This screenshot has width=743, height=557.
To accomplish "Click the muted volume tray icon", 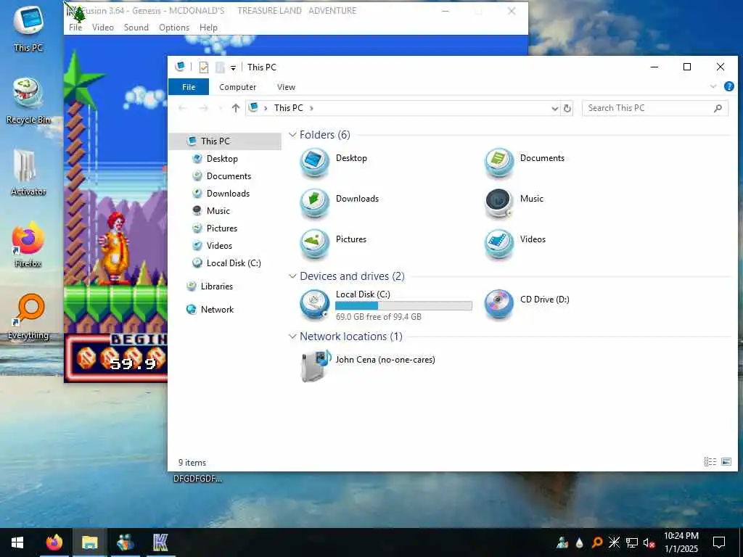I will point(649,542).
